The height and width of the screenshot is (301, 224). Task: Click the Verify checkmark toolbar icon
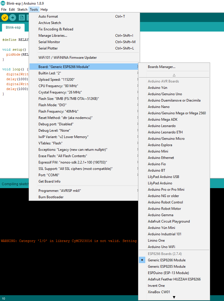[x=5, y=18]
